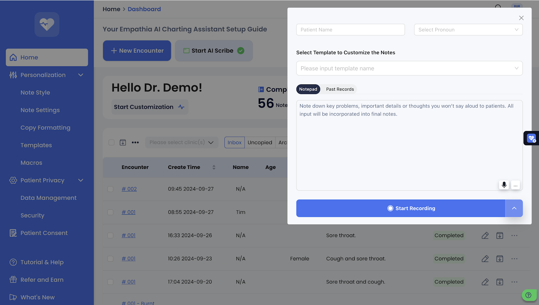Edit the Sore throat. encounter with pencil icon
Screen dimensions: 539x305
(x=485, y=235)
